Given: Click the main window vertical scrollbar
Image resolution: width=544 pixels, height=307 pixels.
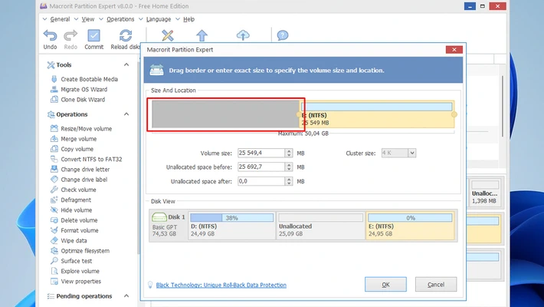Looking at the screenshot, I should coord(502,106).
